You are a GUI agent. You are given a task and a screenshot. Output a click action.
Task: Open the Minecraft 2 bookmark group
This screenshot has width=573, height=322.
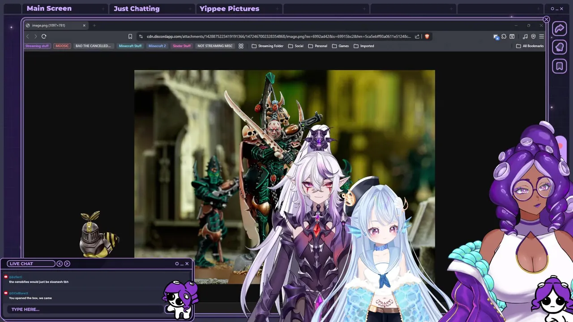pyautogui.click(x=157, y=46)
